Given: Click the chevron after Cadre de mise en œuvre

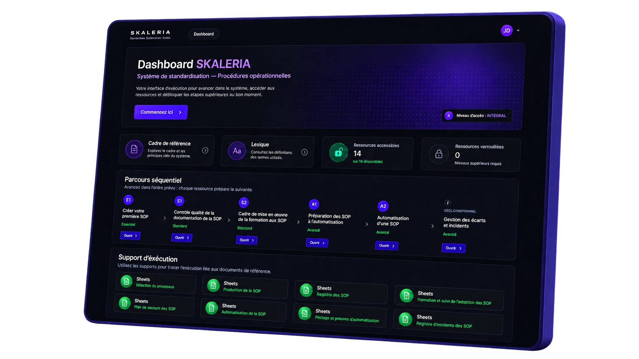Looking at the screenshot, I should point(298,222).
